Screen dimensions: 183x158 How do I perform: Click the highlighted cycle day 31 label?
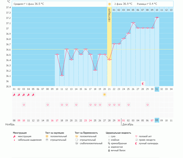157,89
